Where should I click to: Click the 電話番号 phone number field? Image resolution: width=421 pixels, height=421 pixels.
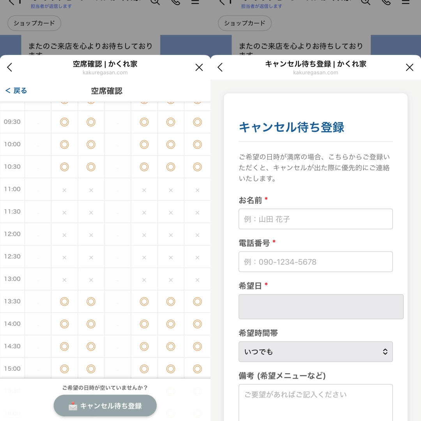pyautogui.click(x=315, y=262)
